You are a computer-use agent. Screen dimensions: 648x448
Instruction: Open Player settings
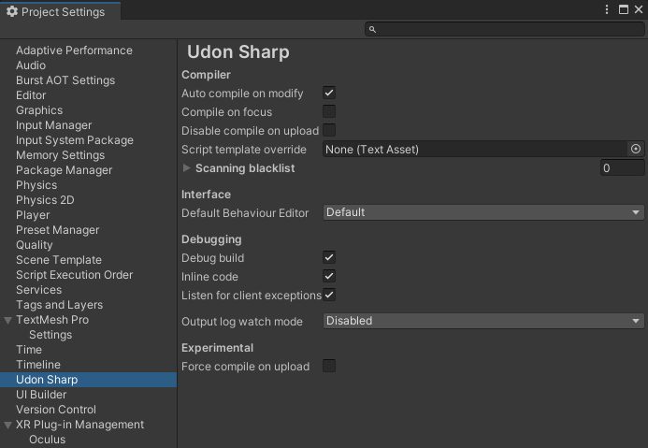click(x=33, y=215)
